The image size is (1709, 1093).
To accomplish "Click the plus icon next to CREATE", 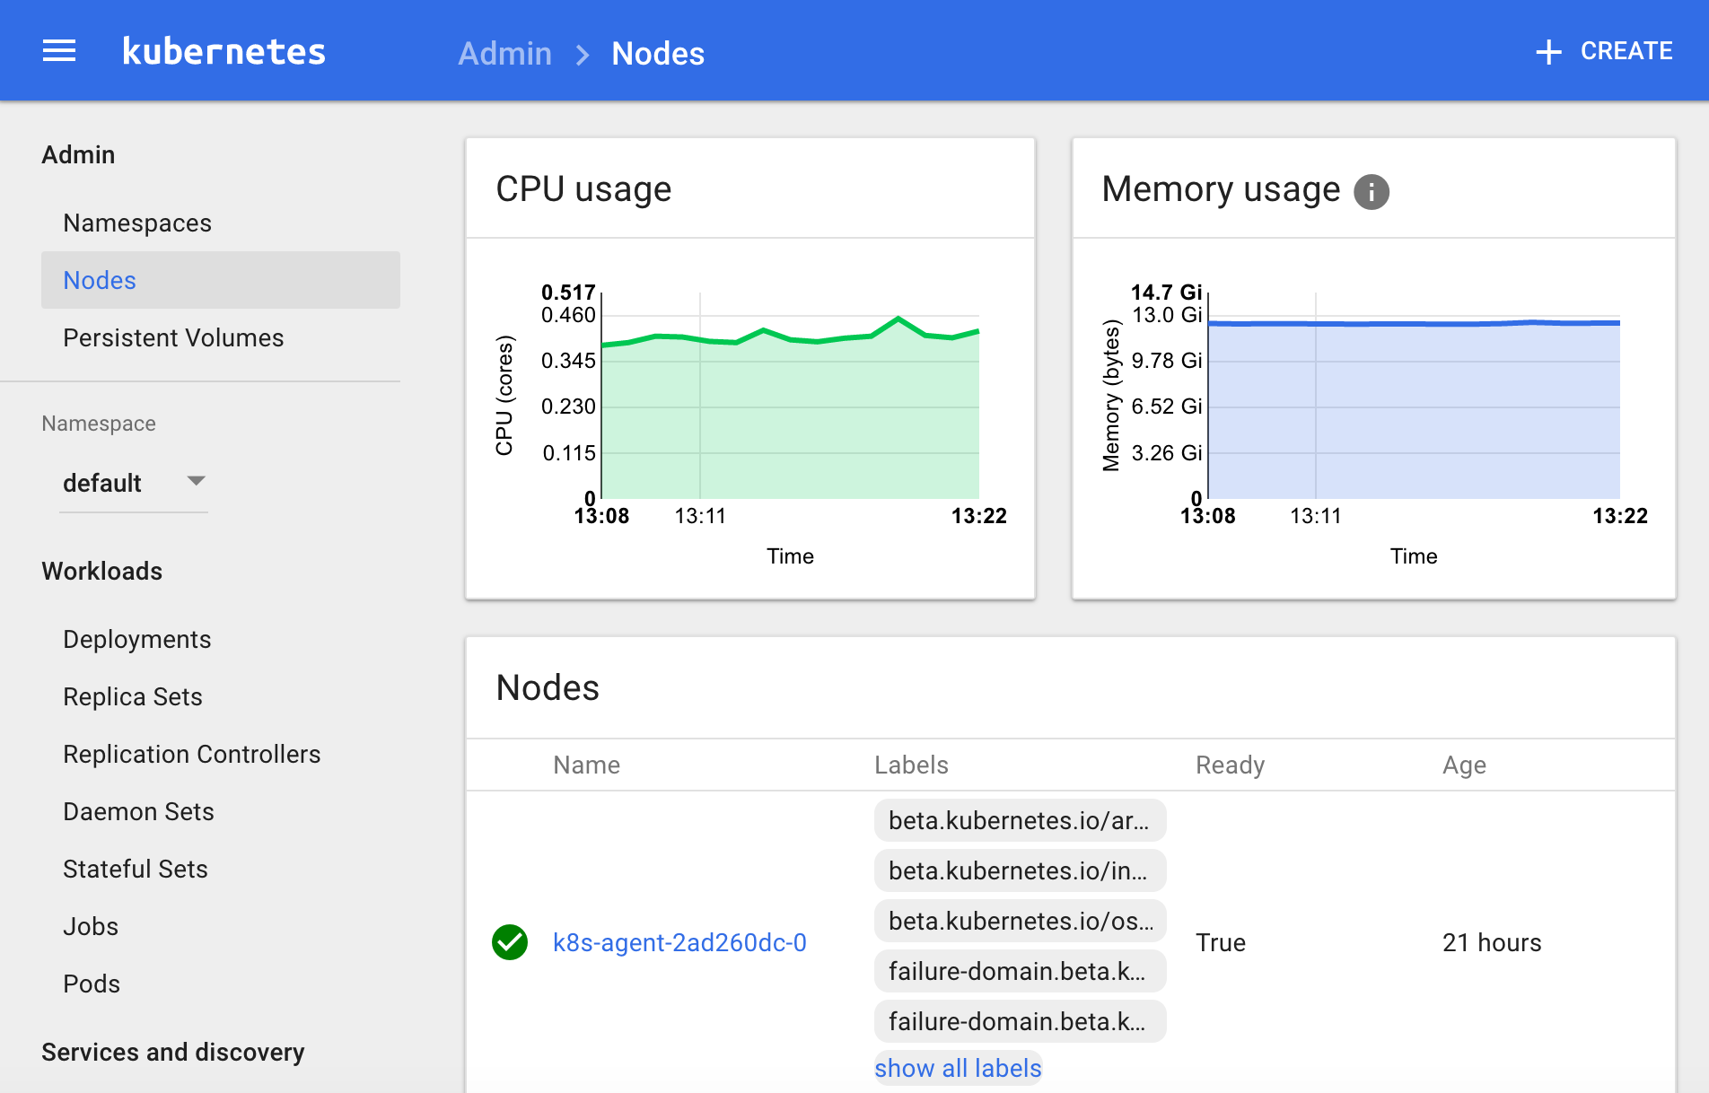I will pyautogui.click(x=1547, y=50).
